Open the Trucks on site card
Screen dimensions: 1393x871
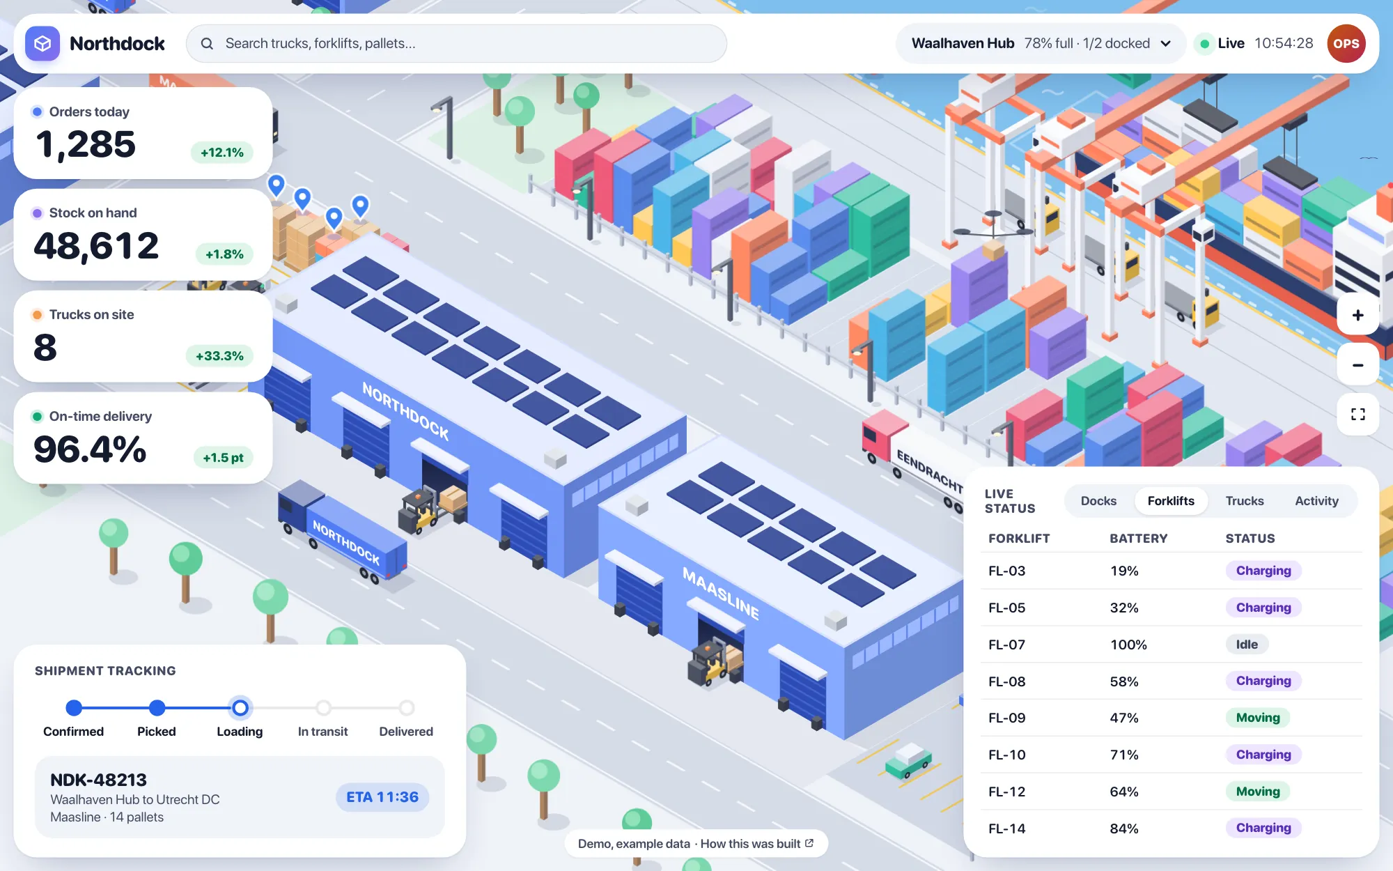pos(143,337)
